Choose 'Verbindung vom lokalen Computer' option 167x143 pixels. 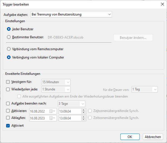pyautogui.click(x=9, y=57)
